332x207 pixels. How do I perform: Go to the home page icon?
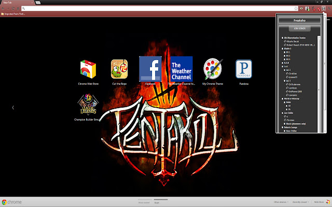click(x=18, y=8)
